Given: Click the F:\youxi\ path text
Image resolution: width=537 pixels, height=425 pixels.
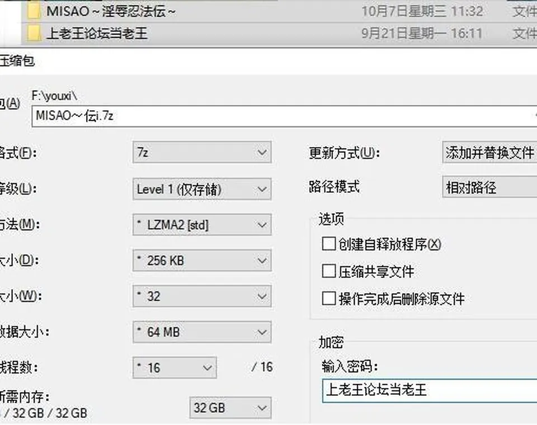Looking at the screenshot, I should pos(54,96).
